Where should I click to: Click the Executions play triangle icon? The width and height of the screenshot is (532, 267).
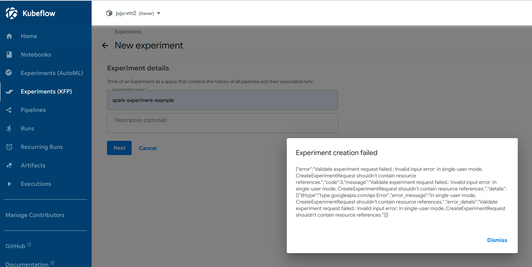click(x=9, y=184)
